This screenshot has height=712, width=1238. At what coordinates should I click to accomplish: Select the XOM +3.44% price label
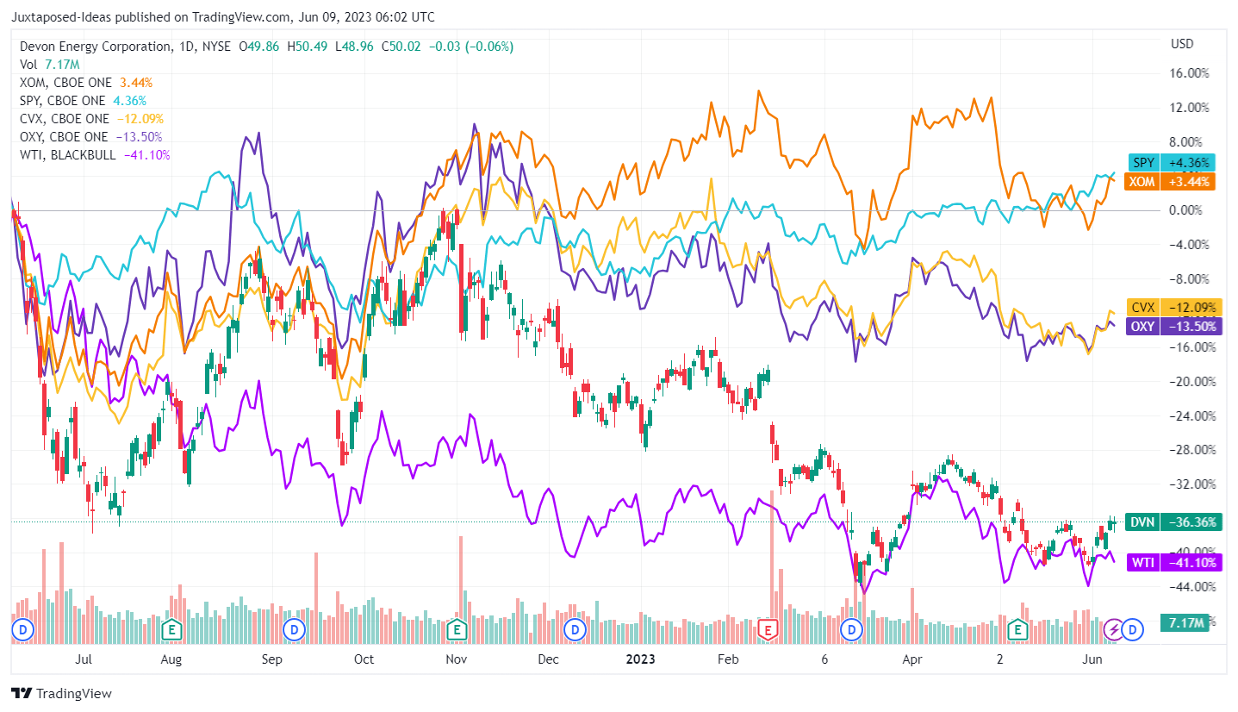[1172, 182]
